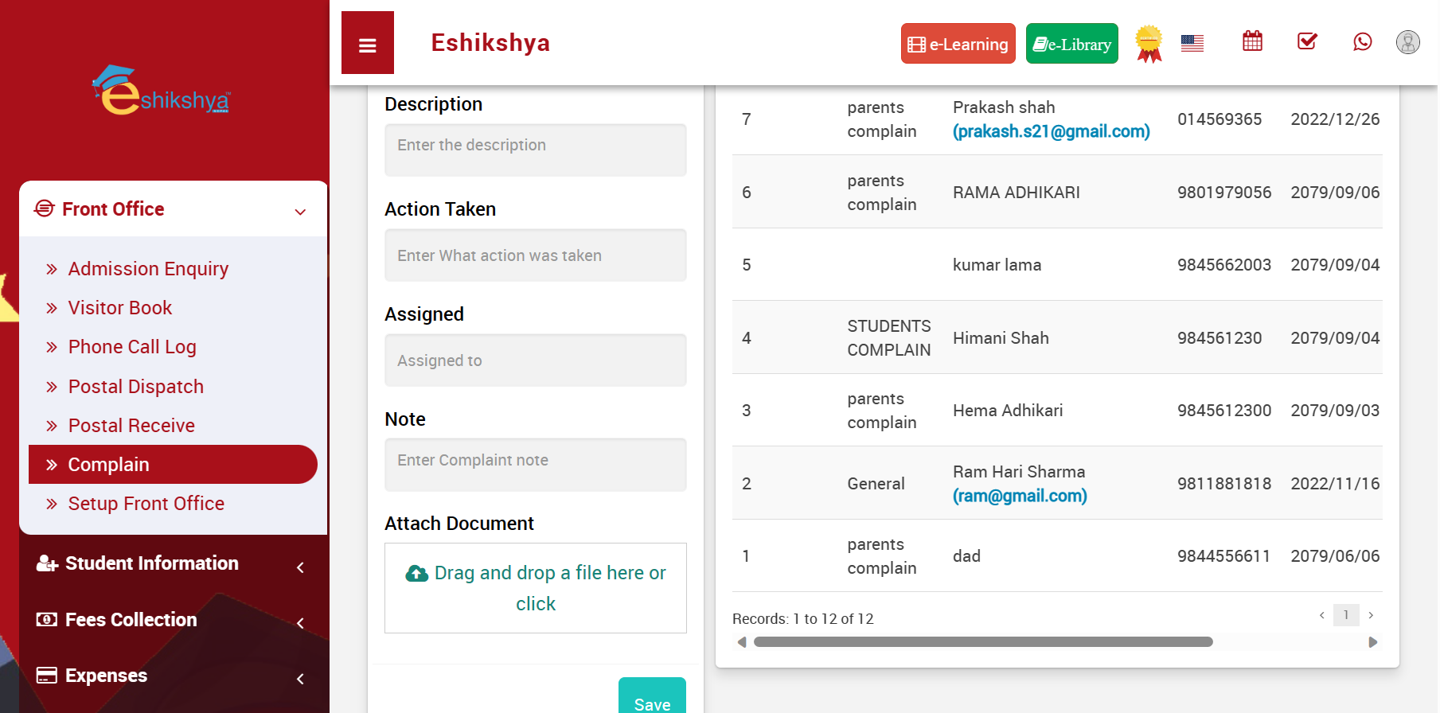1440x713 pixels.
Task: Click the US flag language icon
Action: point(1192,43)
